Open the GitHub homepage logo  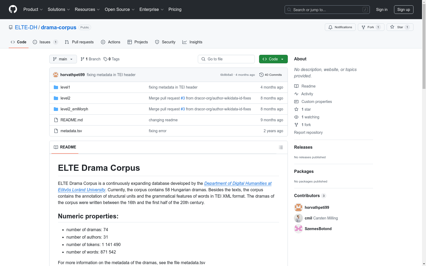coord(13,9)
